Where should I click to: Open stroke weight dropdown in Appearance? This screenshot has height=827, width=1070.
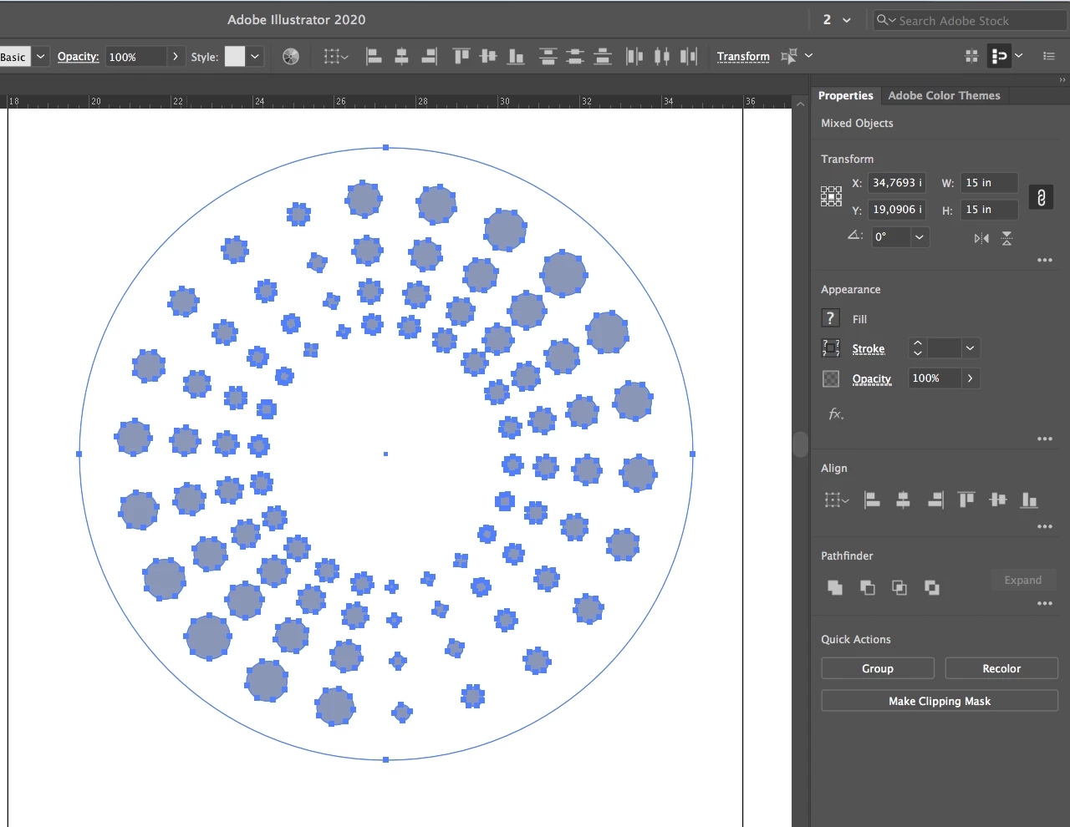970,348
